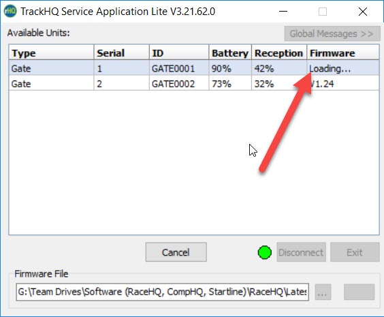Click the Exit button
This screenshot has width=384, height=317.
(355, 252)
